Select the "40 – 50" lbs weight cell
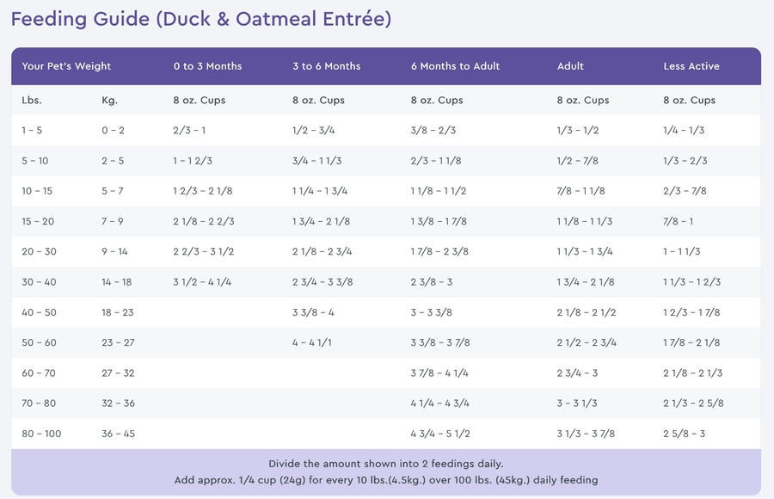This screenshot has height=499, width=774. click(x=39, y=312)
